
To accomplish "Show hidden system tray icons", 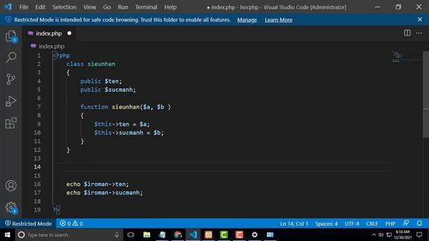I will (374, 235).
